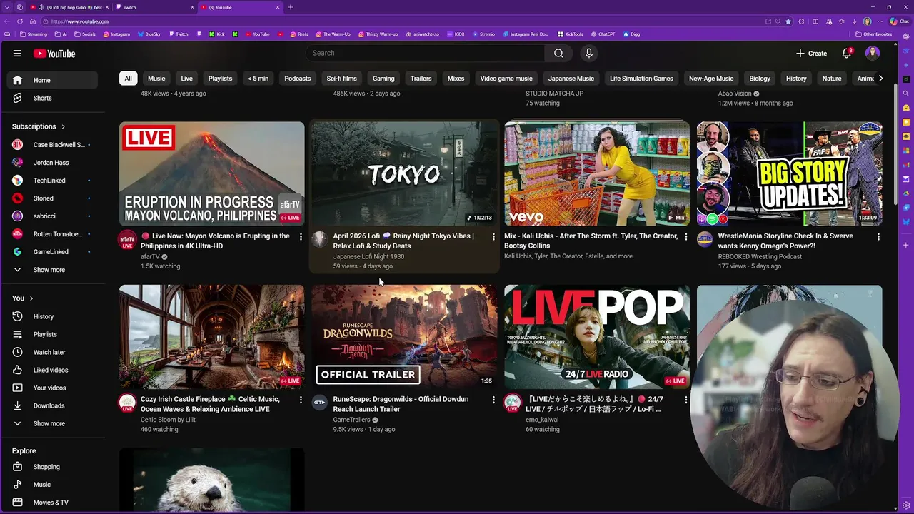914x514 pixels.
Task: Select the Live category chip
Action: (x=186, y=79)
